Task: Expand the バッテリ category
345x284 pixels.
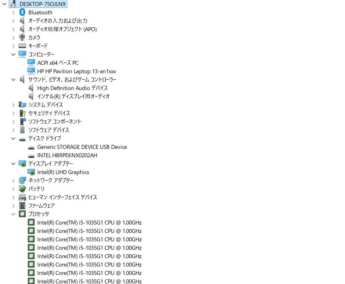Action: tap(13, 189)
